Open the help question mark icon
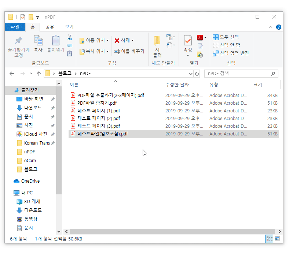Viewport: 289px width, 265px height. [x=278, y=27]
